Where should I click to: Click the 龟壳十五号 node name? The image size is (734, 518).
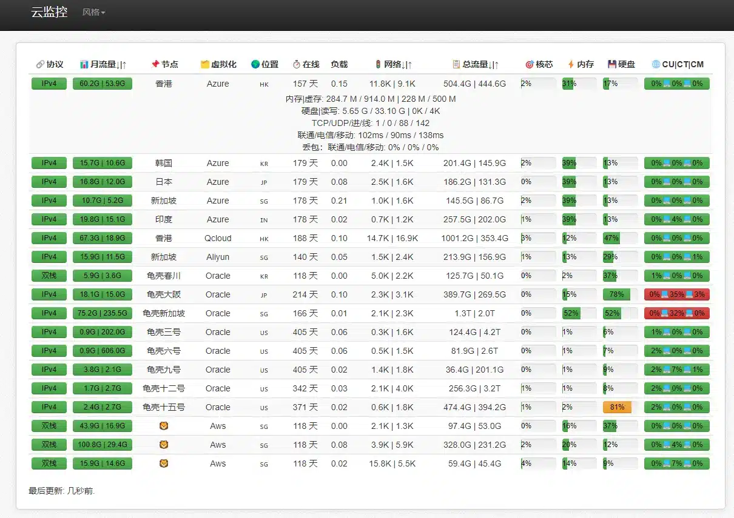(164, 407)
